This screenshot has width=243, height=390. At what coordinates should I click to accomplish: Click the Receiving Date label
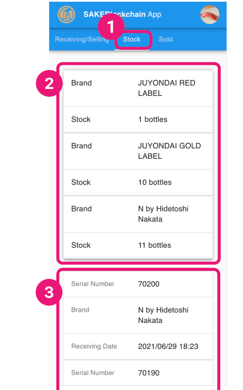click(x=94, y=346)
